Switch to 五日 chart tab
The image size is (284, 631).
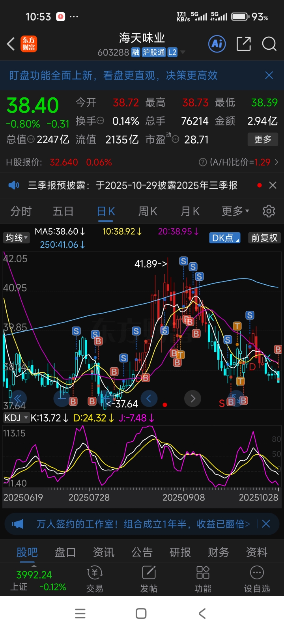pos(63,211)
